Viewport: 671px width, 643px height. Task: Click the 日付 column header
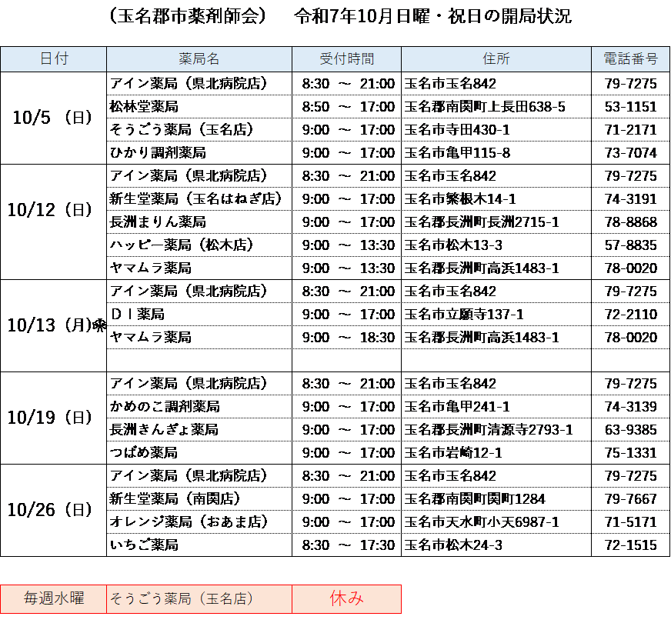(x=53, y=59)
